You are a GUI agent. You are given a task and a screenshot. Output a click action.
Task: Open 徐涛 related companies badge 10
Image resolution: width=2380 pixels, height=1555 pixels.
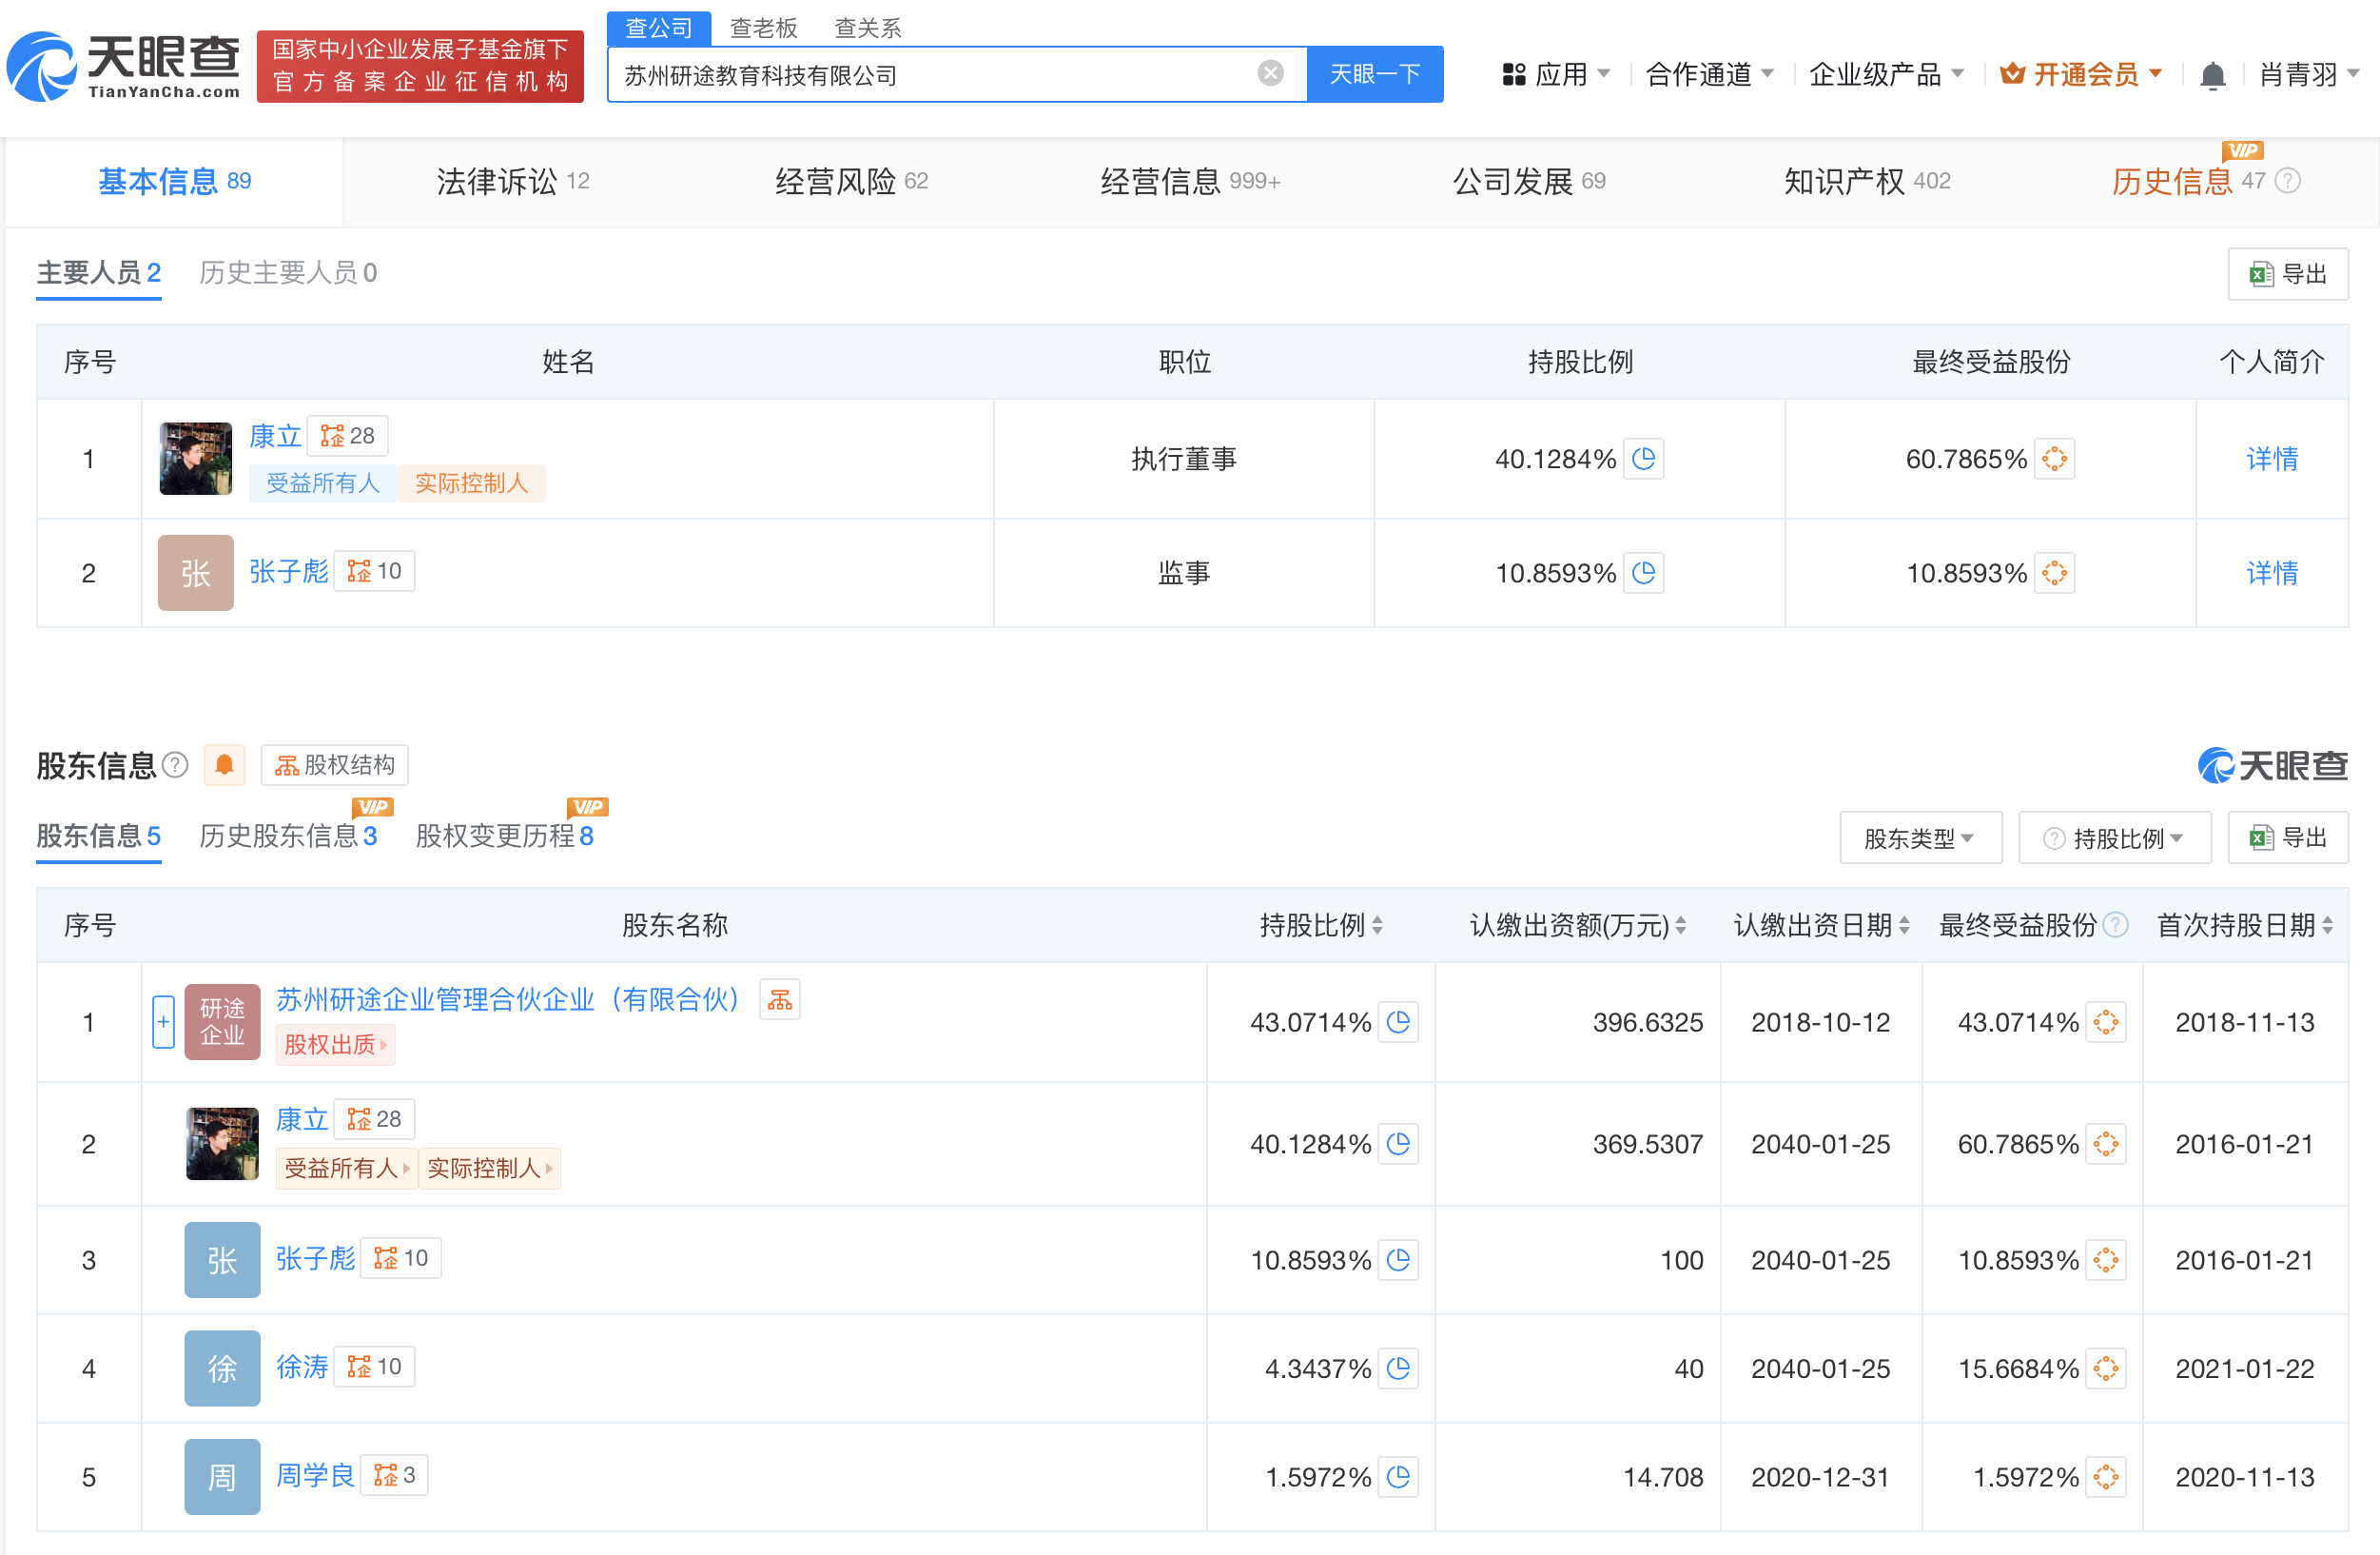(374, 1367)
